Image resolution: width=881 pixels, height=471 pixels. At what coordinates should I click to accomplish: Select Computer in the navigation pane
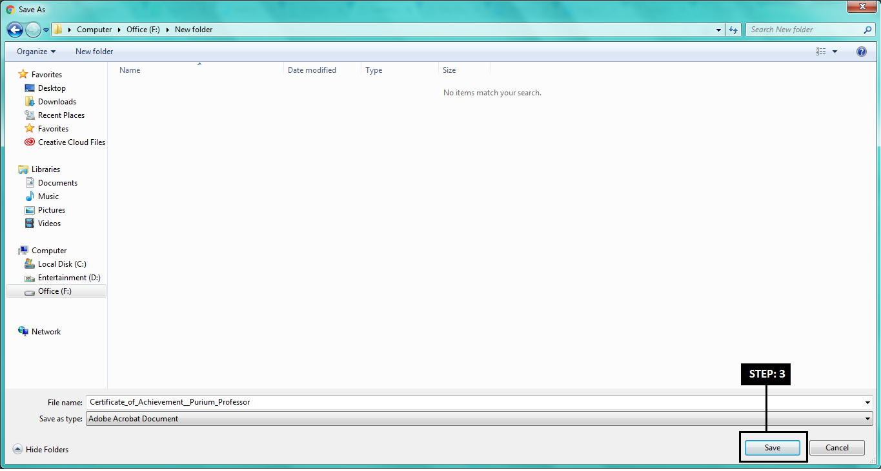coord(49,251)
